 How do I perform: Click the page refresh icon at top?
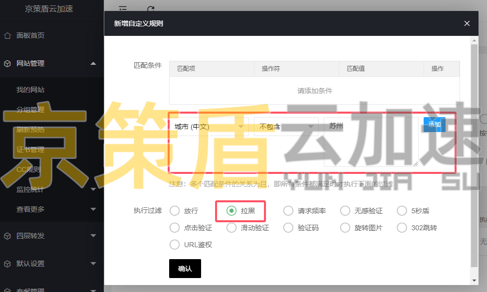[151, 9]
